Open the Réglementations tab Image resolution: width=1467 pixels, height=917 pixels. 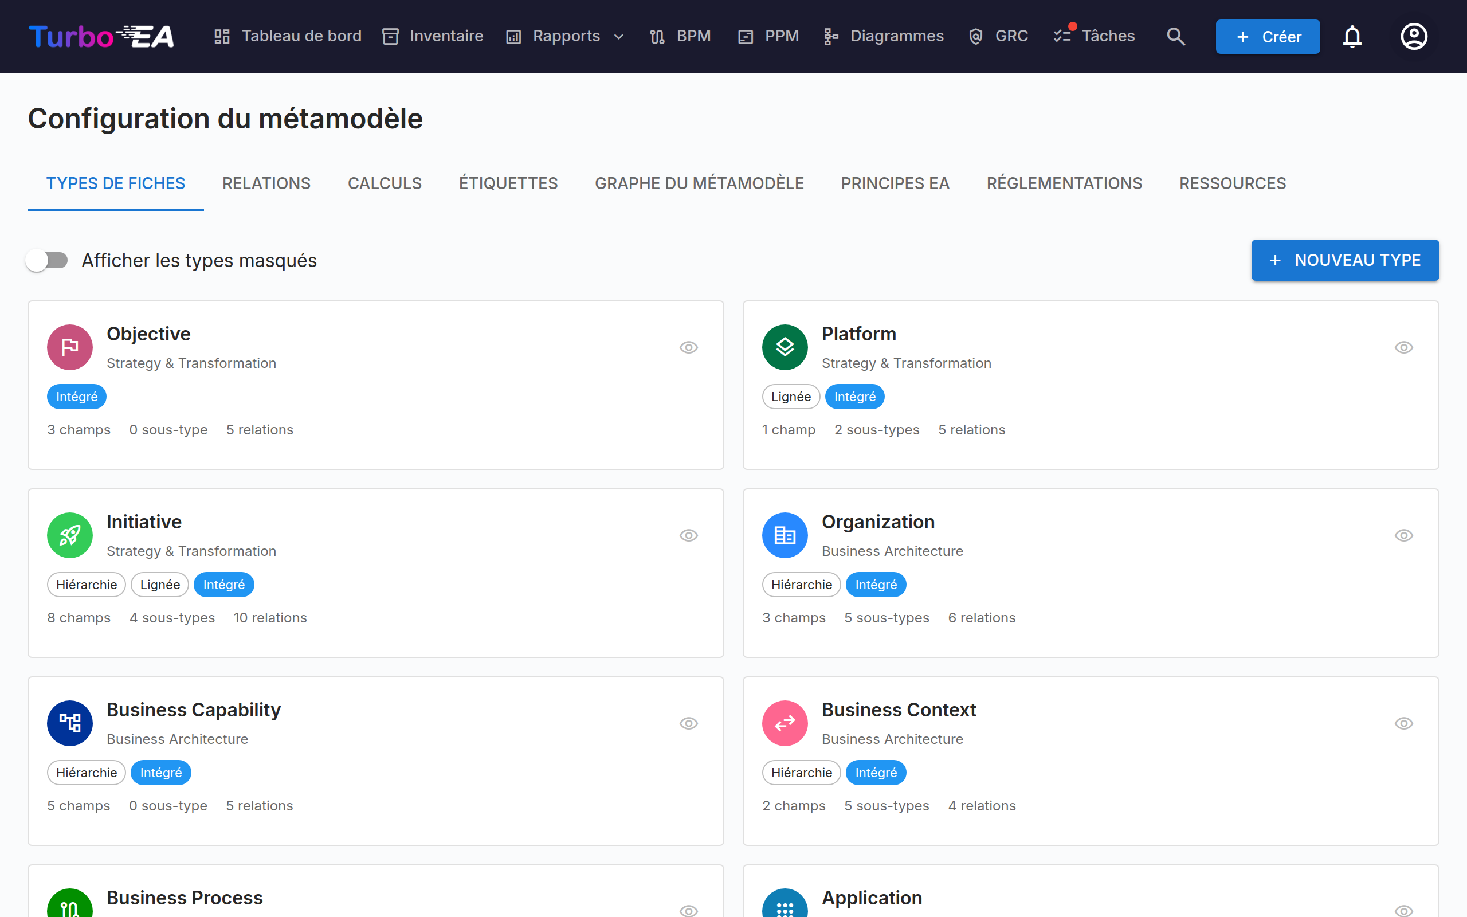coord(1064,183)
